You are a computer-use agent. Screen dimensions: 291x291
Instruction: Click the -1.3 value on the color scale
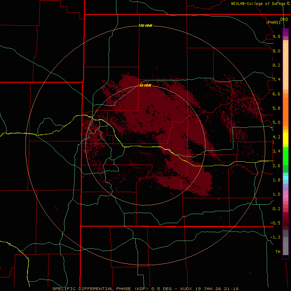tap(275, 237)
